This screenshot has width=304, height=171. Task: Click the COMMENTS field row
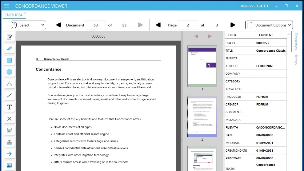256,112
